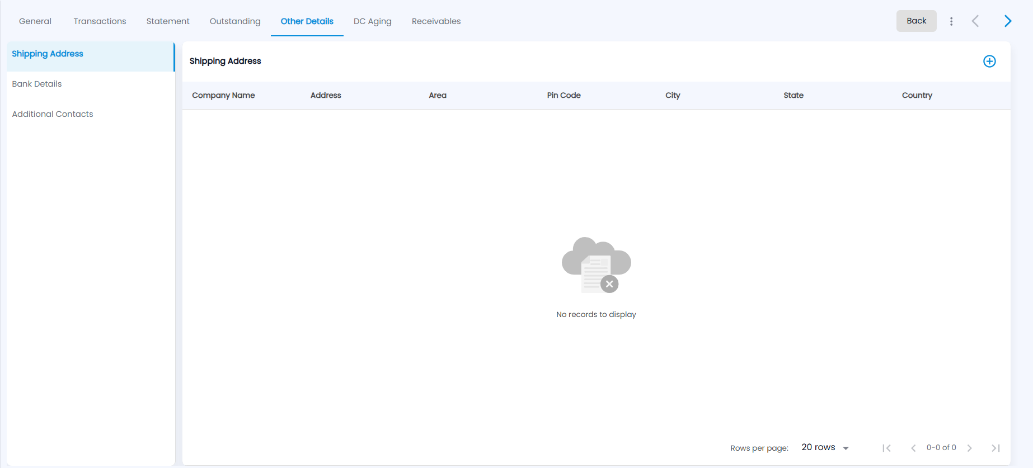The image size is (1033, 468).
Task: Sort by Address column header
Action: 326,96
